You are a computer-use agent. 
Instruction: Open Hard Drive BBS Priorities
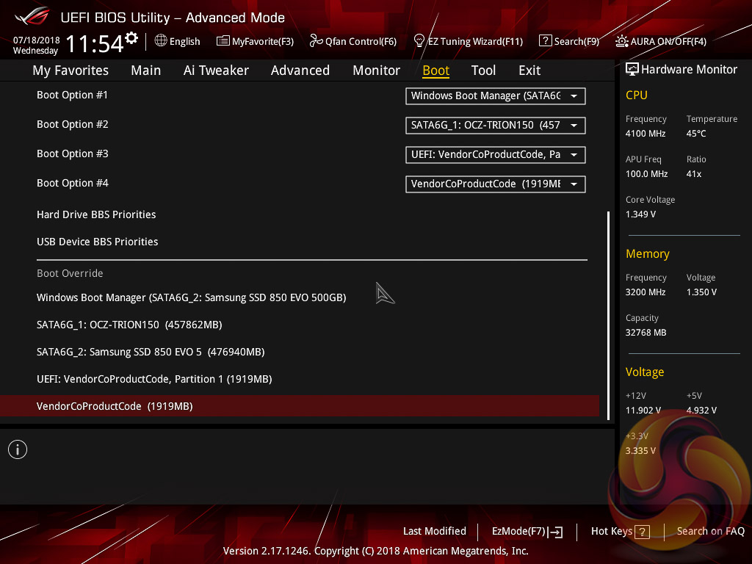point(96,214)
